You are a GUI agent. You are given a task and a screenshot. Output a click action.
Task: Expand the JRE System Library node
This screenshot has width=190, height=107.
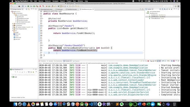pyautogui.click(x=13, y=27)
